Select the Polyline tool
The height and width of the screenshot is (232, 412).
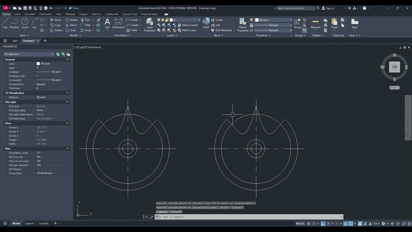(14, 24)
